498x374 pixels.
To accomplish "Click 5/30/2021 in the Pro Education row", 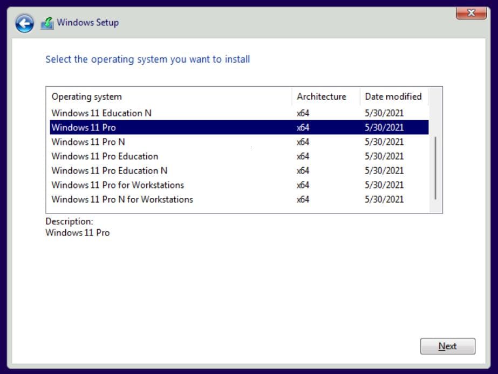I will point(384,156).
